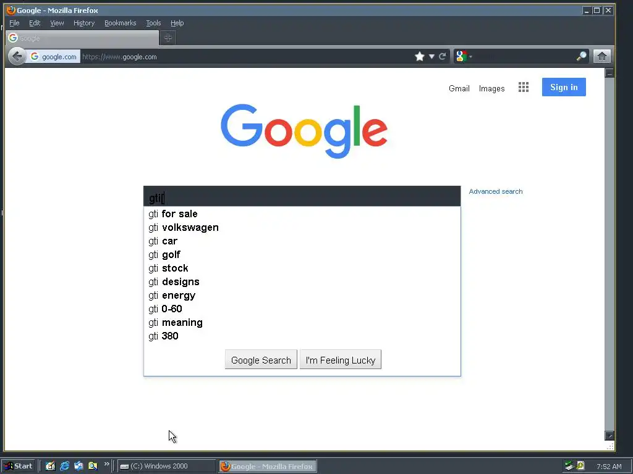Select suggestion "gti 380"
The image size is (633, 474).
[302, 336]
